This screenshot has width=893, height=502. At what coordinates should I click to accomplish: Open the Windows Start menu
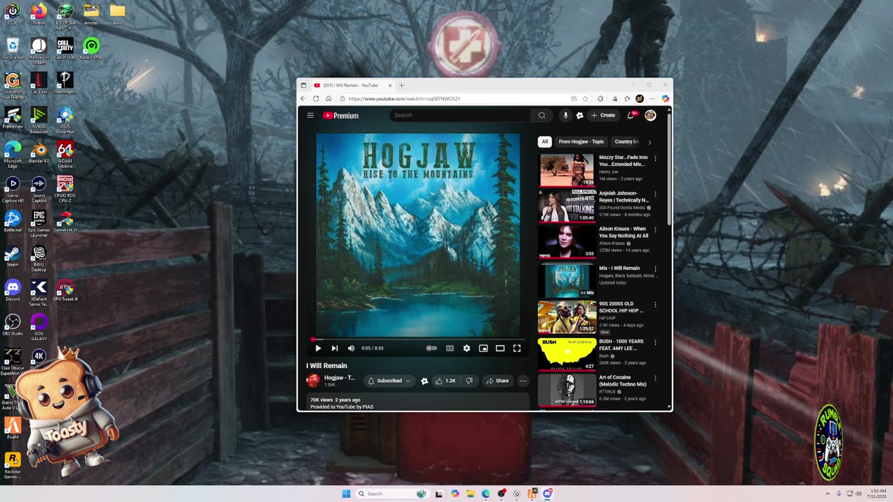tap(346, 494)
